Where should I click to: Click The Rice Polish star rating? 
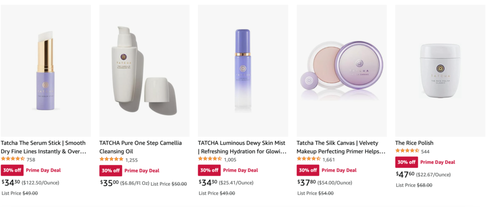407,151
